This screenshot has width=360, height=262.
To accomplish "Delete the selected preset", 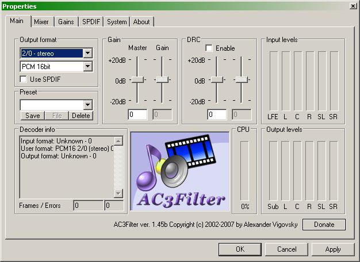I will [81, 116].
